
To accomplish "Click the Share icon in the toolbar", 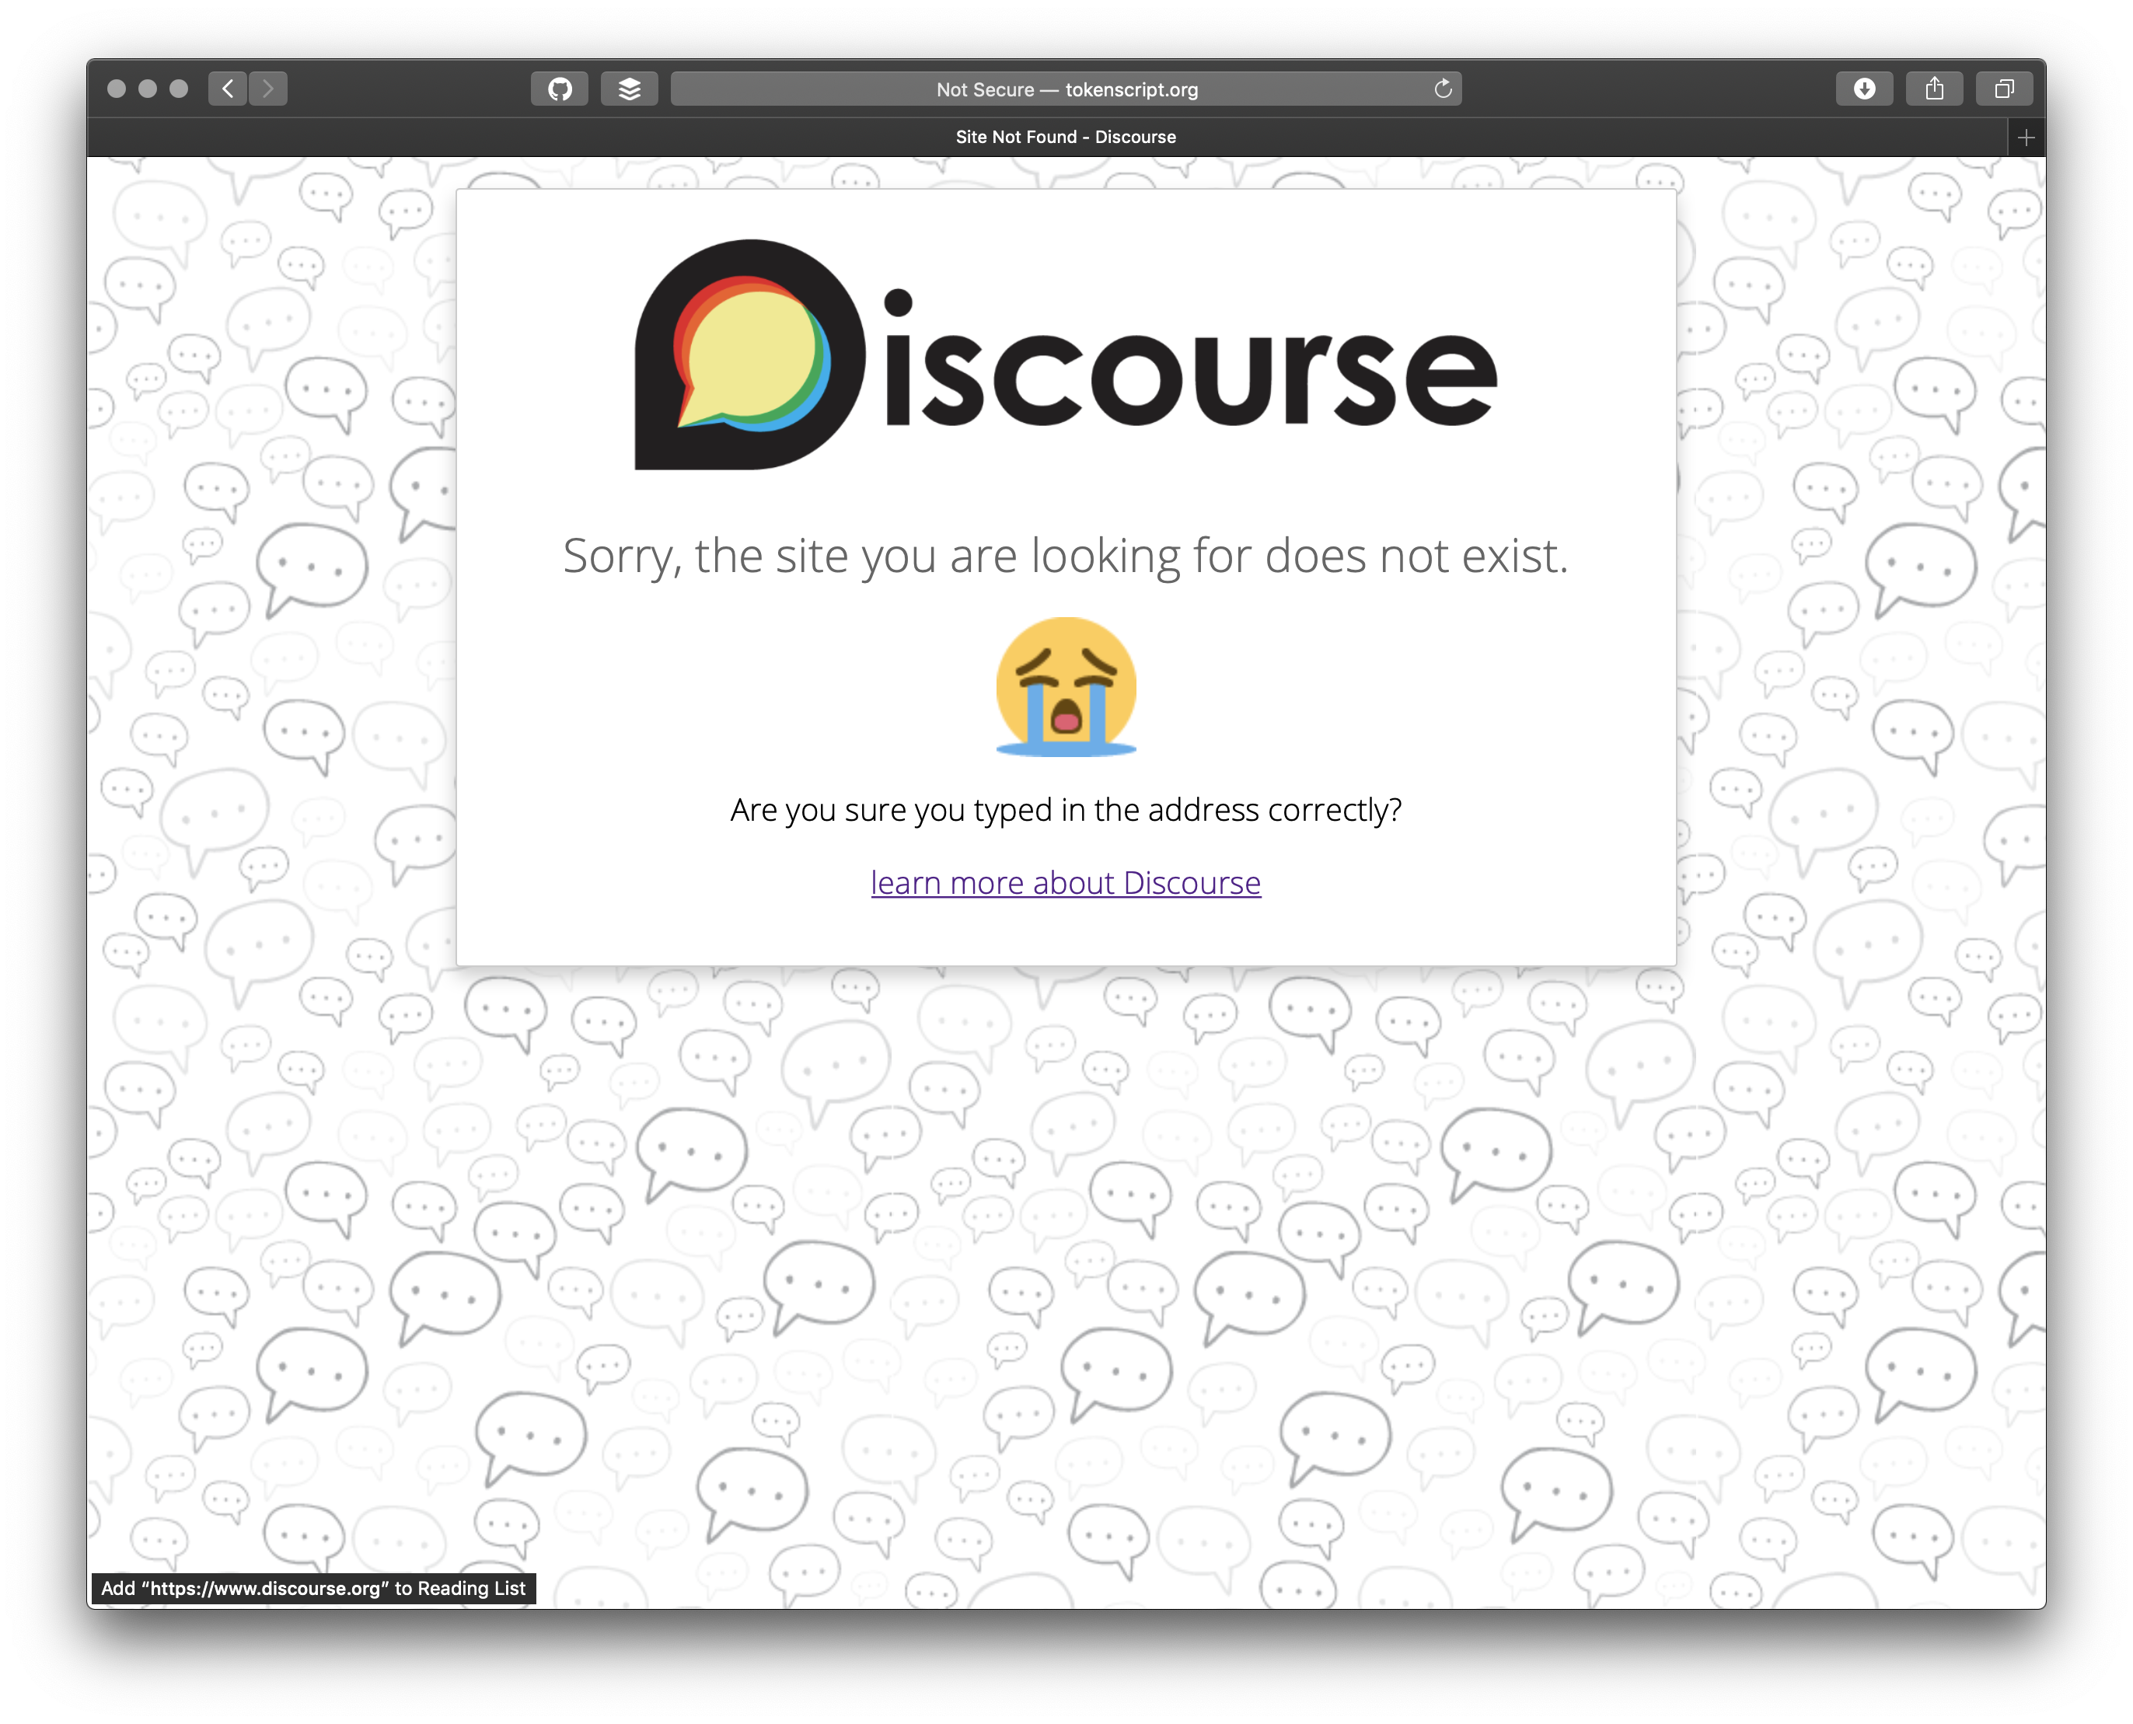I will point(1935,89).
